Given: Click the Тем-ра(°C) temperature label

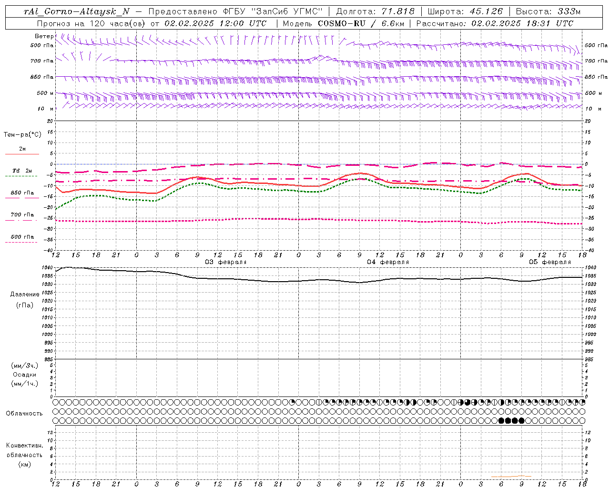Looking at the screenshot, I should [x=22, y=135].
